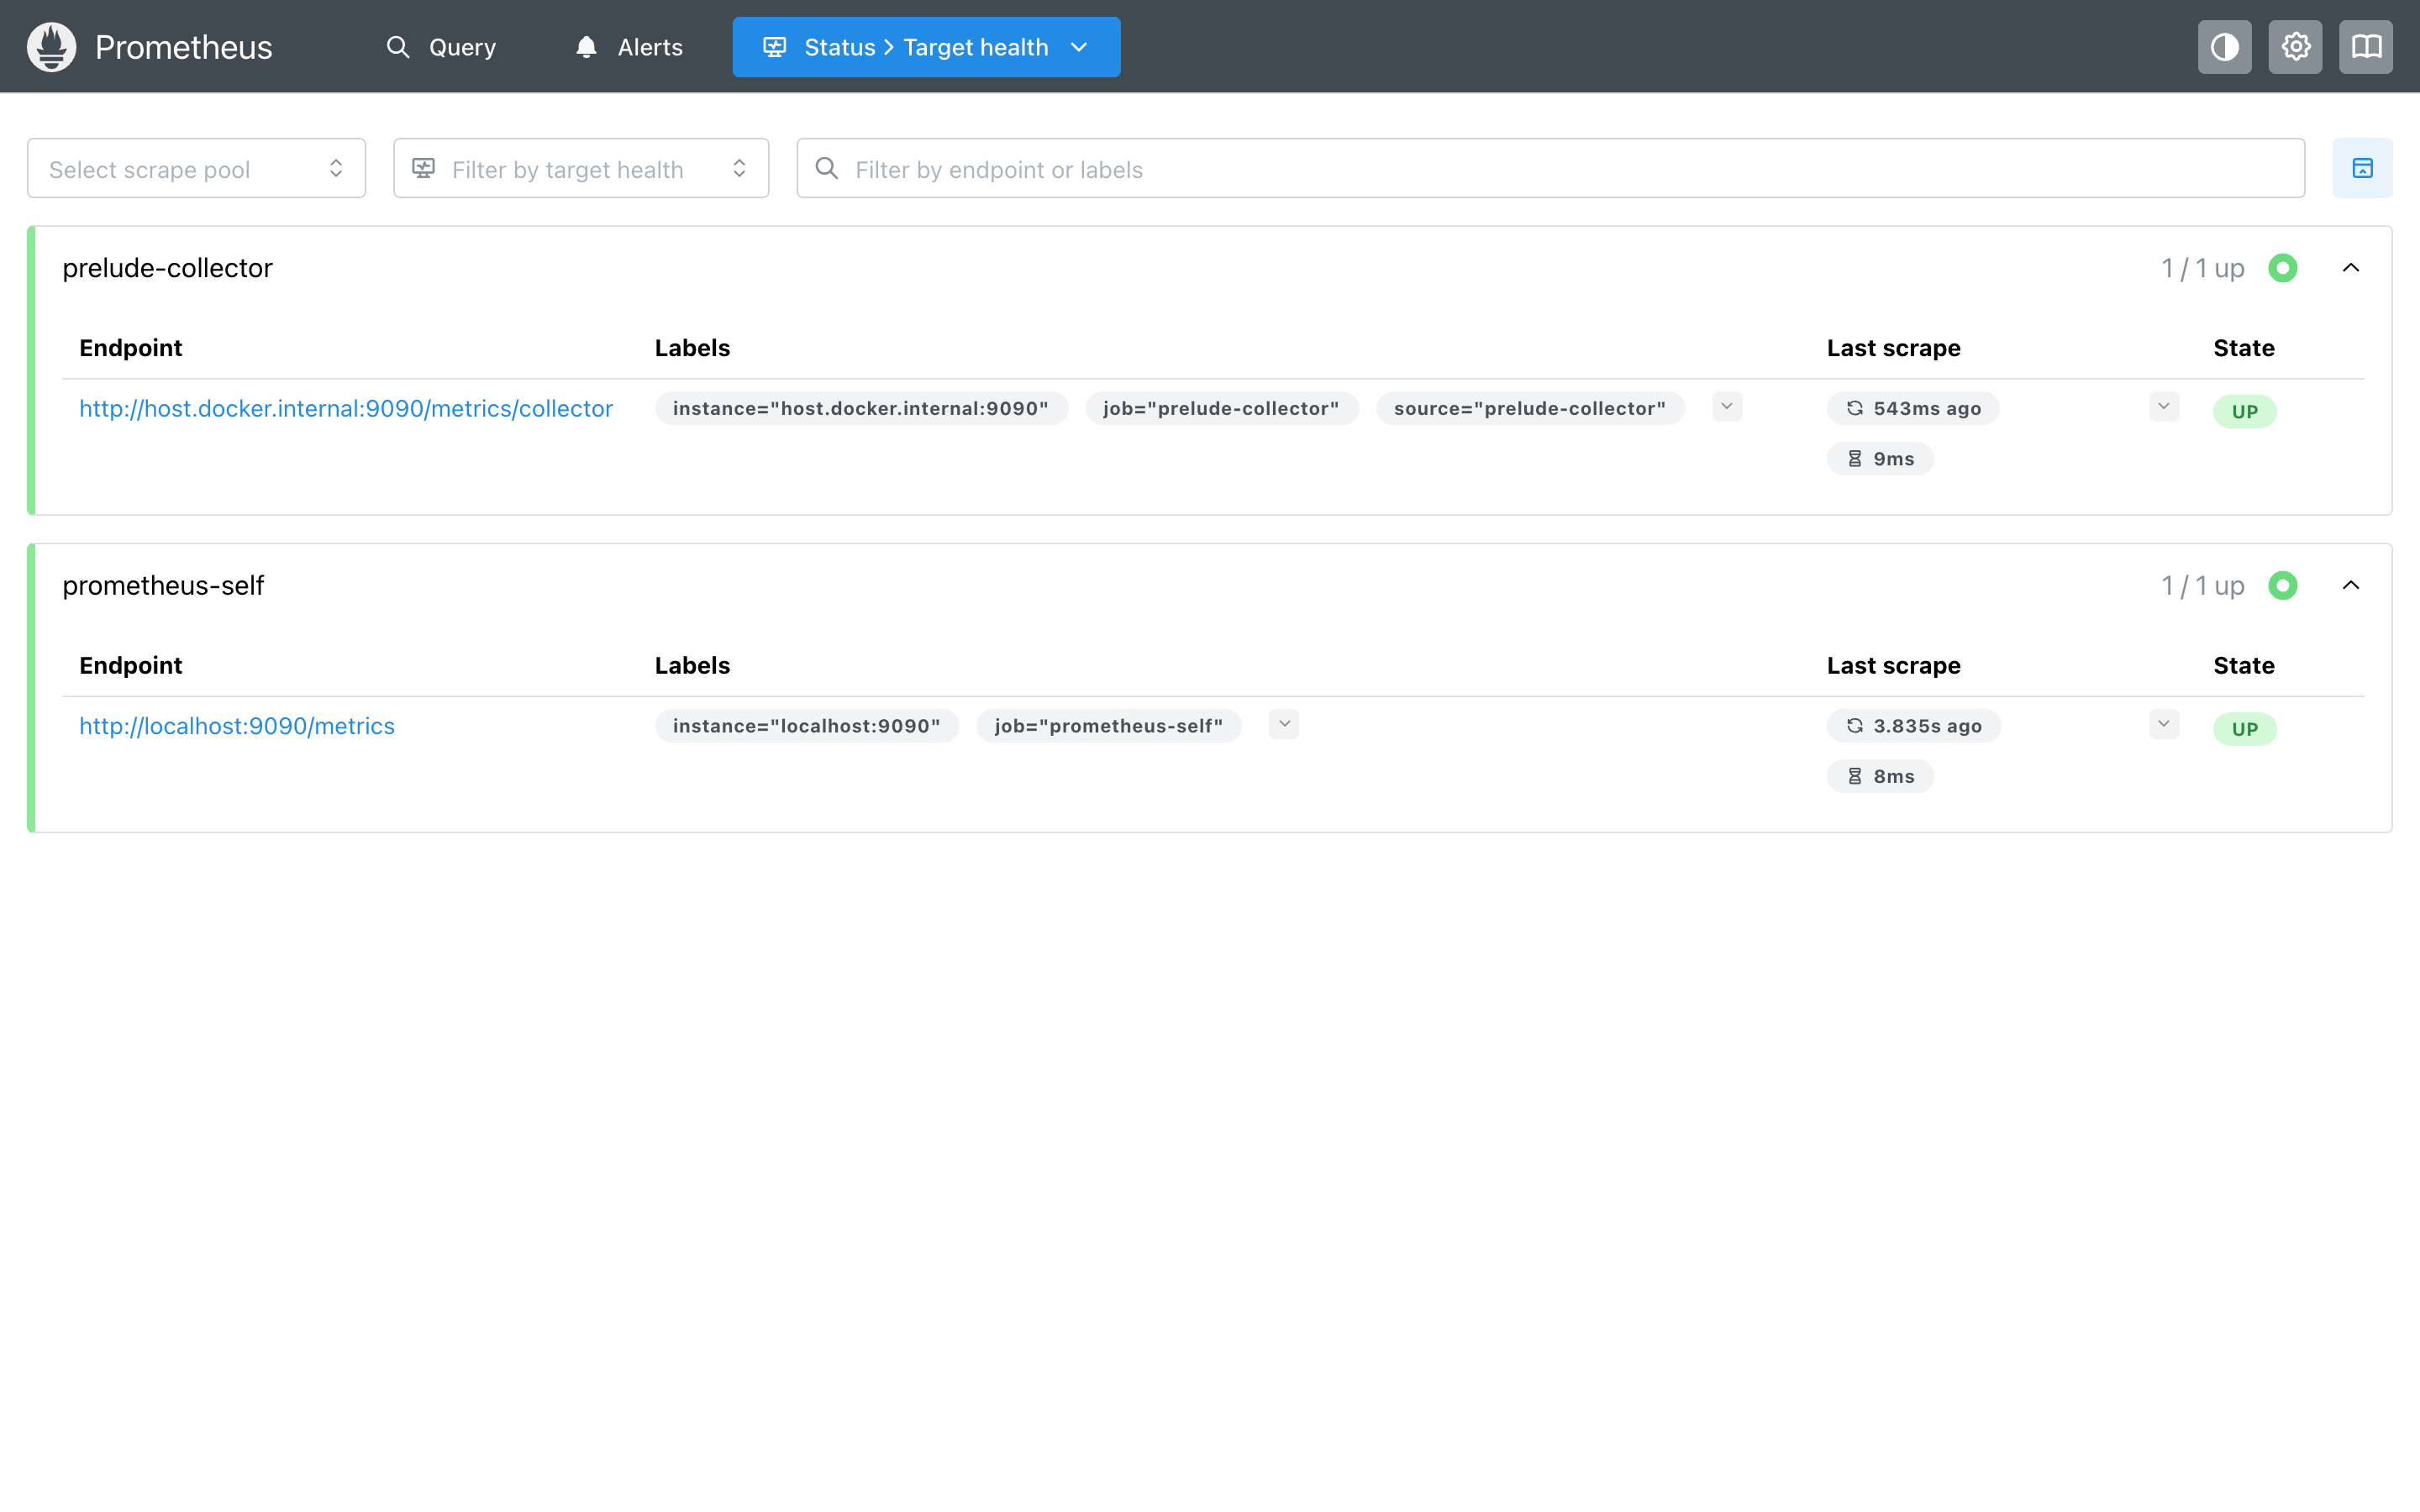The image size is (2420, 1512).
Task: Open the Alerts page
Action: pos(629,47)
